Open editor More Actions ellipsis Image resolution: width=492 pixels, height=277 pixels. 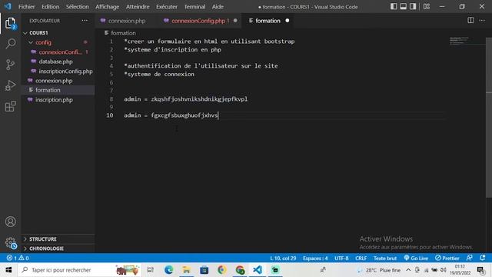(482, 21)
